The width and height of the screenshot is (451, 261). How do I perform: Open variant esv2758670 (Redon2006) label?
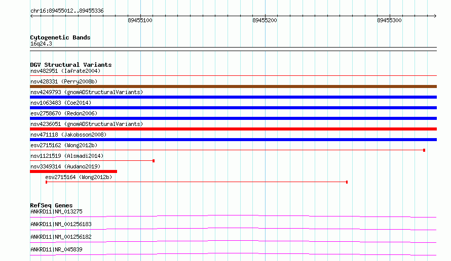(64, 113)
